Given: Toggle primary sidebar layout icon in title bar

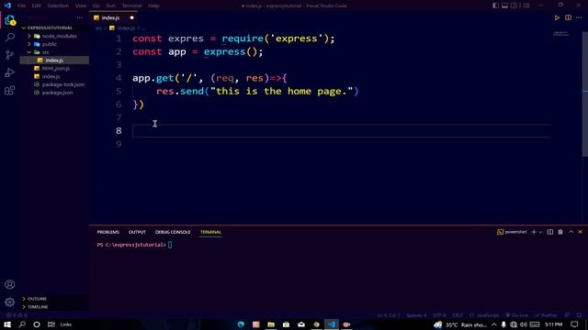Looking at the screenshot, I should (495, 5).
